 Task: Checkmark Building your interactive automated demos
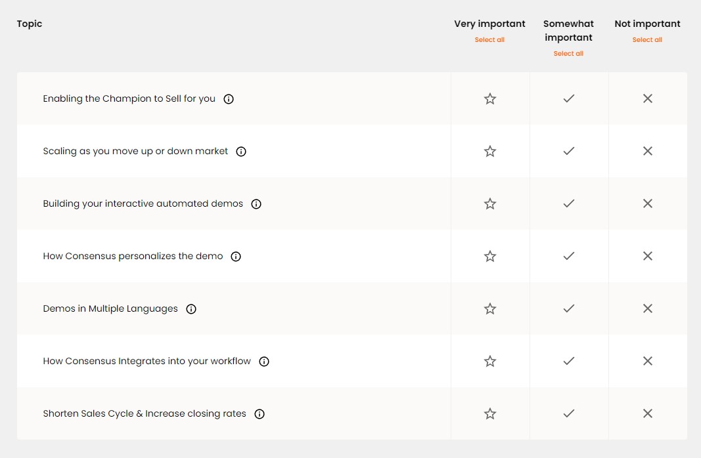pos(569,203)
